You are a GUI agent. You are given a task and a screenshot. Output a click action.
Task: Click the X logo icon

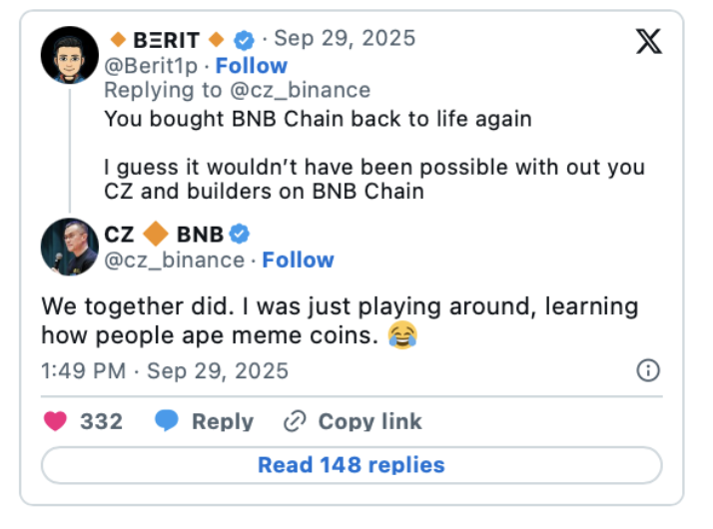648,42
